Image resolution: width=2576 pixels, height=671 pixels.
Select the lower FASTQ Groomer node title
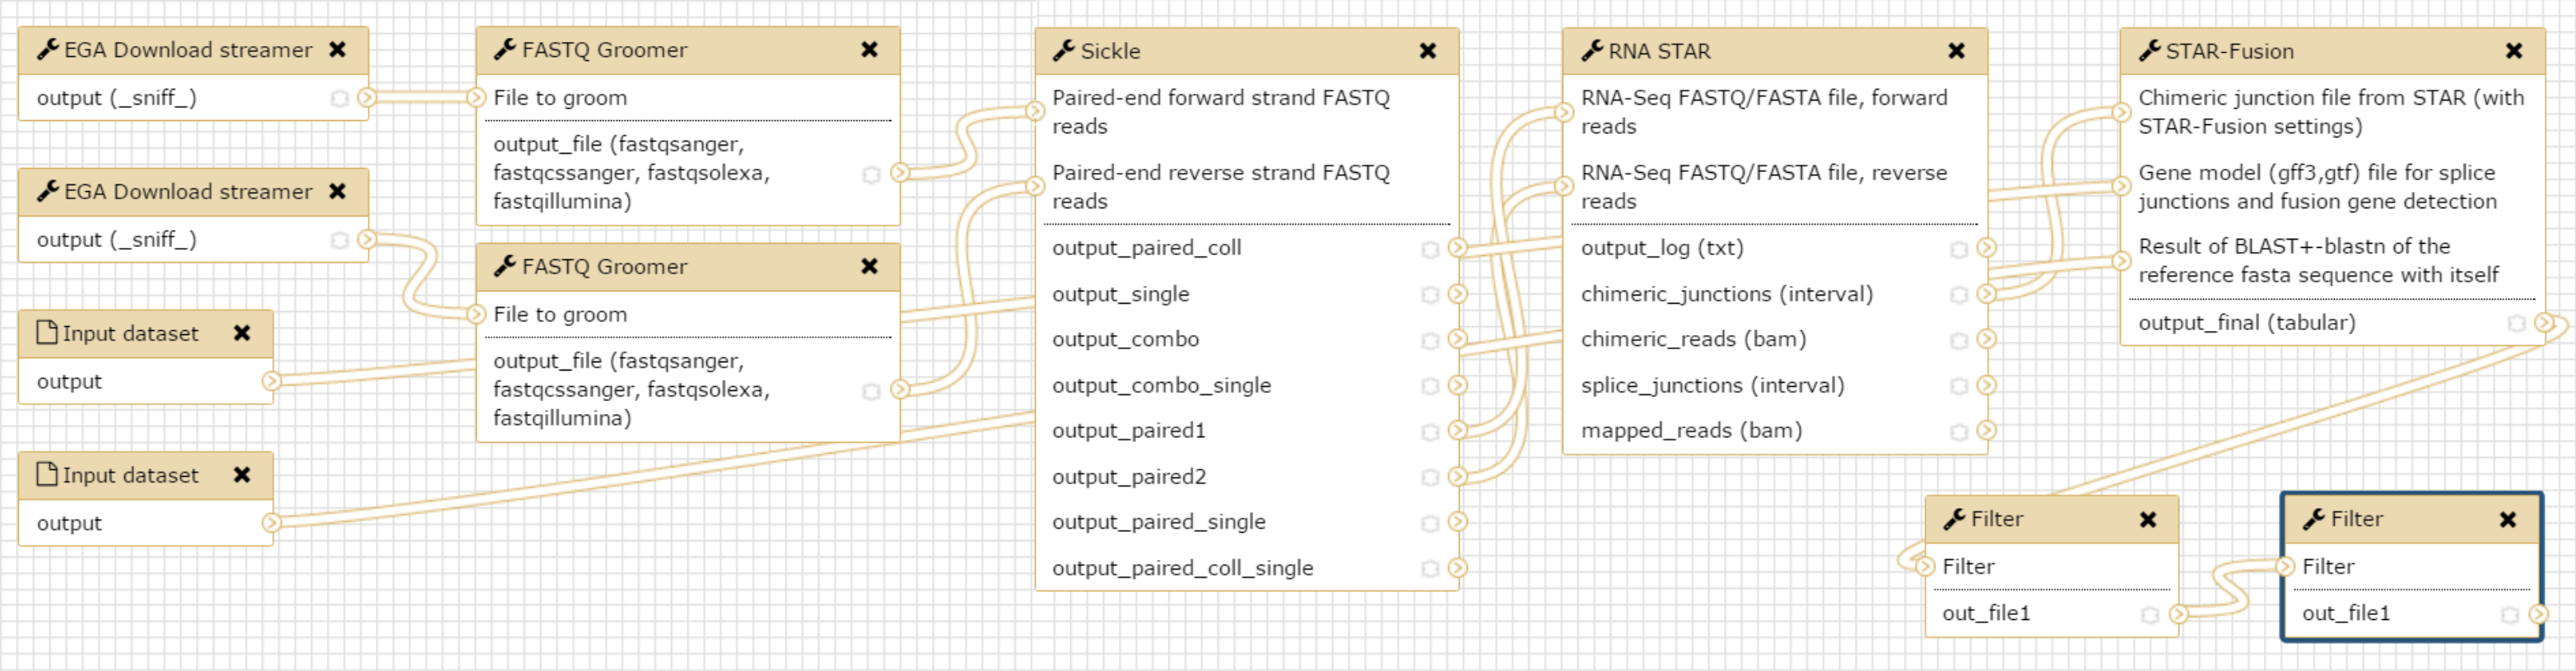604,266
